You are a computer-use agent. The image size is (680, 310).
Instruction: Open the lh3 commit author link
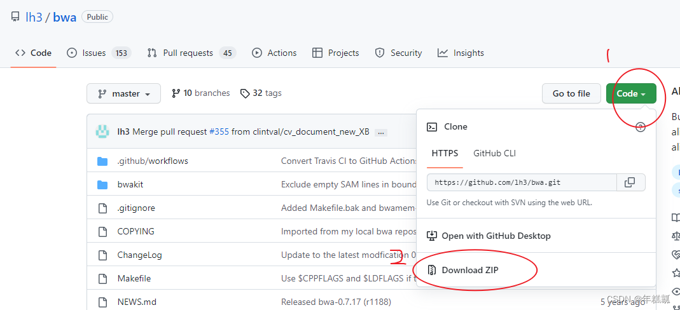(123, 132)
